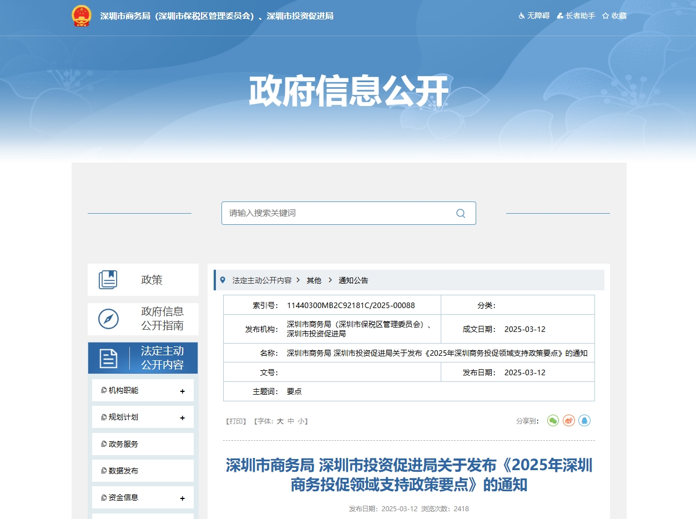This screenshot has width=696, height=519.
Task: Share to Weibo icon
Action: click(x=568, y=421)
